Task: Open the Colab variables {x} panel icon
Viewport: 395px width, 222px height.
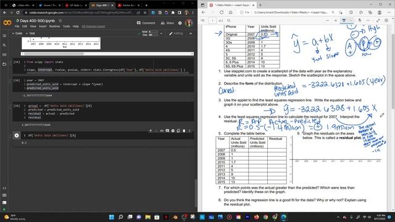Action: [4, 55]
